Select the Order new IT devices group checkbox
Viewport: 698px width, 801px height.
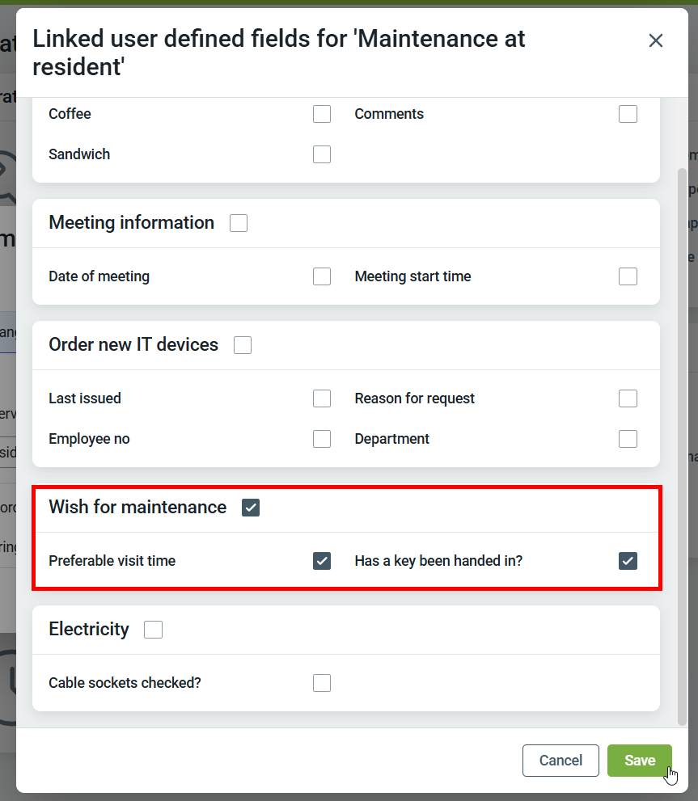243,345
